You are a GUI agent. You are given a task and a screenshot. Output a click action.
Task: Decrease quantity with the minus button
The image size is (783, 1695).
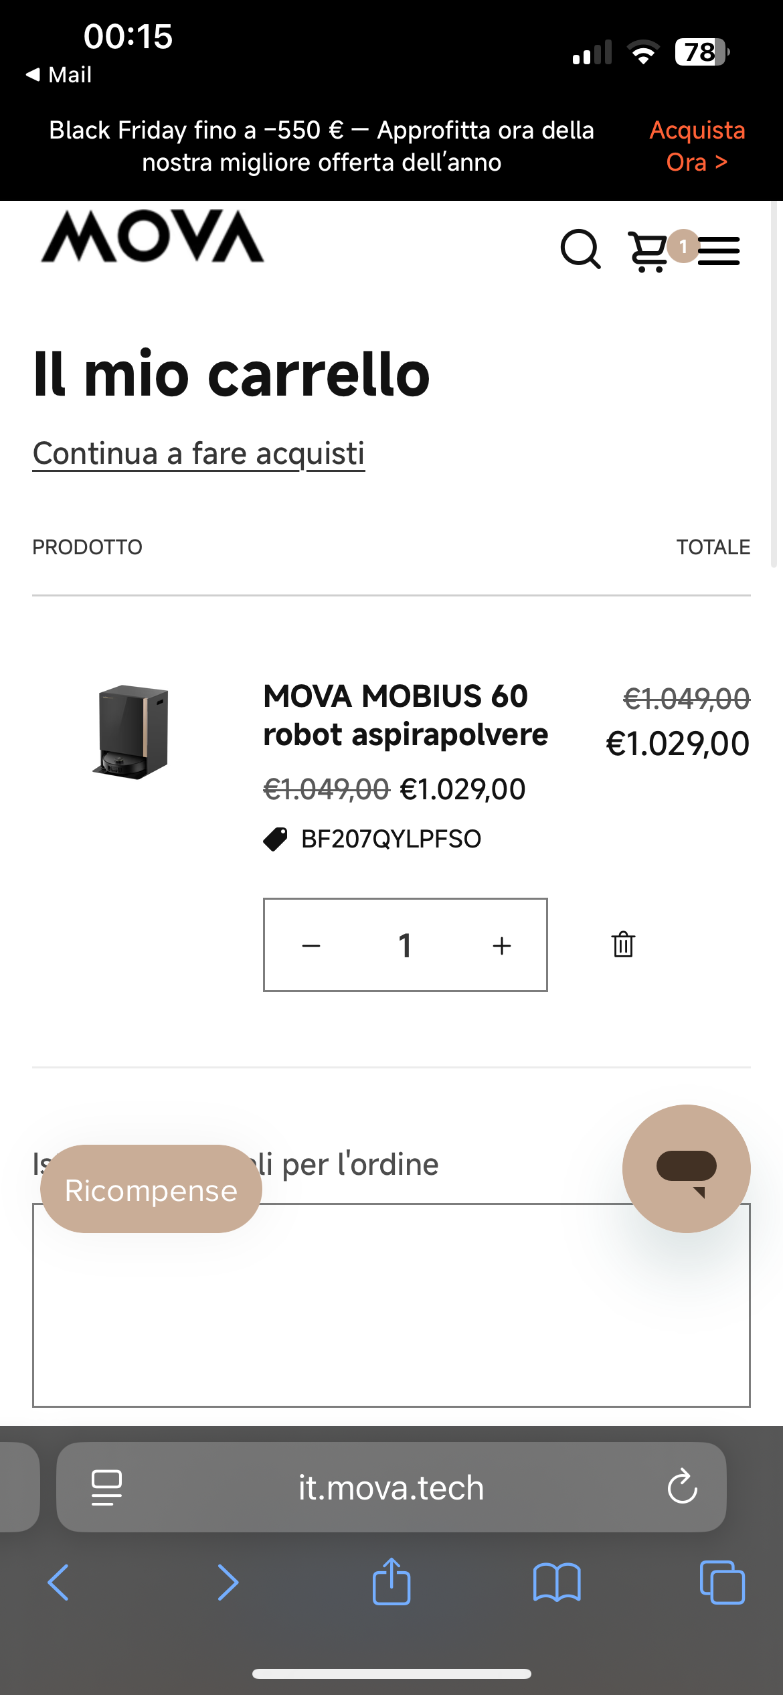tap(311, 945)
